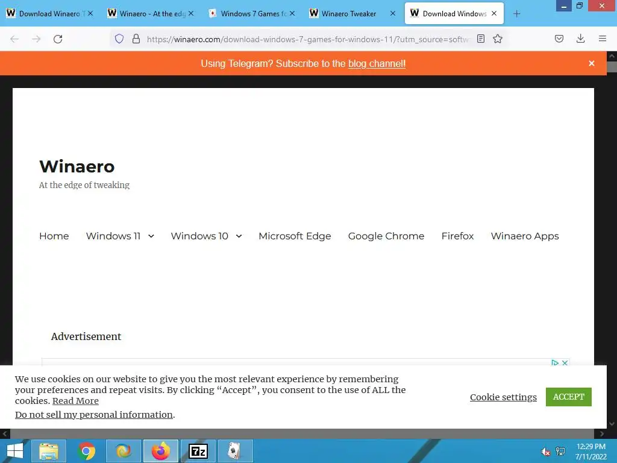Screen dimensions: 617x463
Task: Click the padlock site info icon
Action: pos(136,39)
